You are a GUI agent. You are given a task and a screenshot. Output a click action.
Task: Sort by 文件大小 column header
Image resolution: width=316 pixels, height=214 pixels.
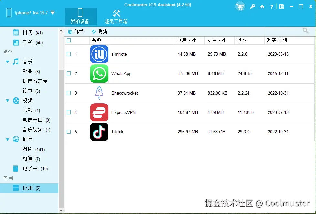219,40
